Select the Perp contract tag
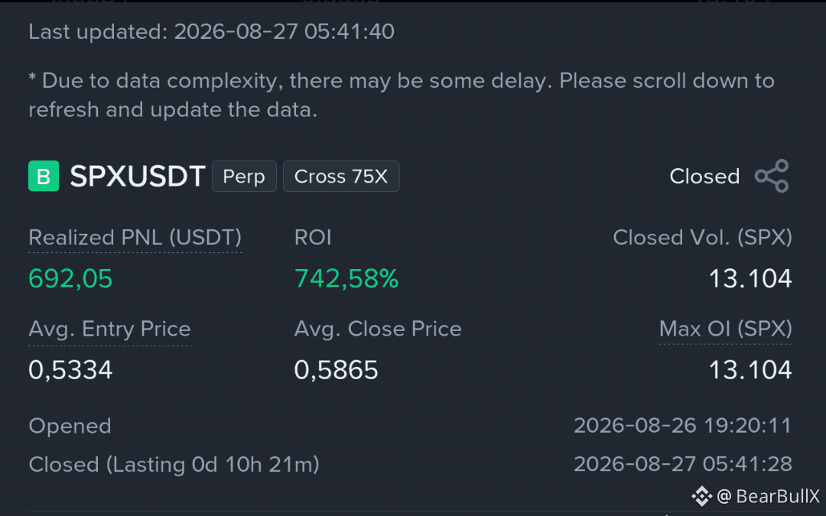 point(244,177)
